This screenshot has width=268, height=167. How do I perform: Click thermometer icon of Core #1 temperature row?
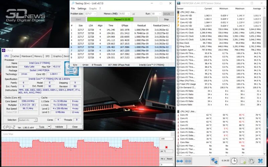click(178, 118)
